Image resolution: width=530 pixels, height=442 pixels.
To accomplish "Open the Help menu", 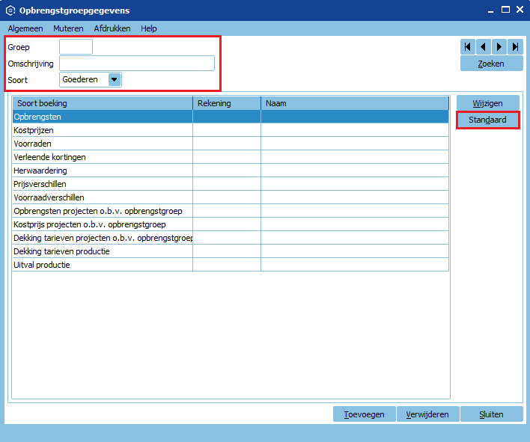I will [149, 28].
